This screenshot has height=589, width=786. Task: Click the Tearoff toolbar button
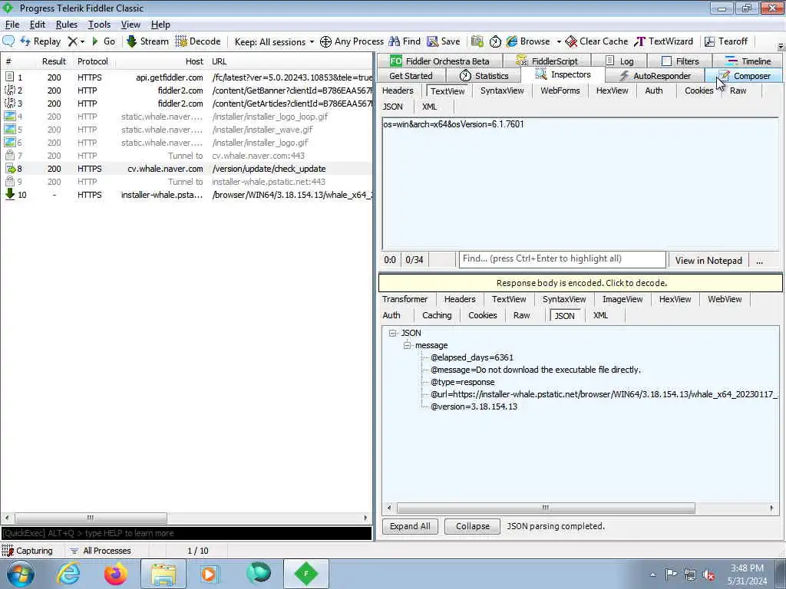coord(726,41)
